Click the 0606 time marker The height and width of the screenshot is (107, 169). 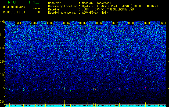[99, 23]
